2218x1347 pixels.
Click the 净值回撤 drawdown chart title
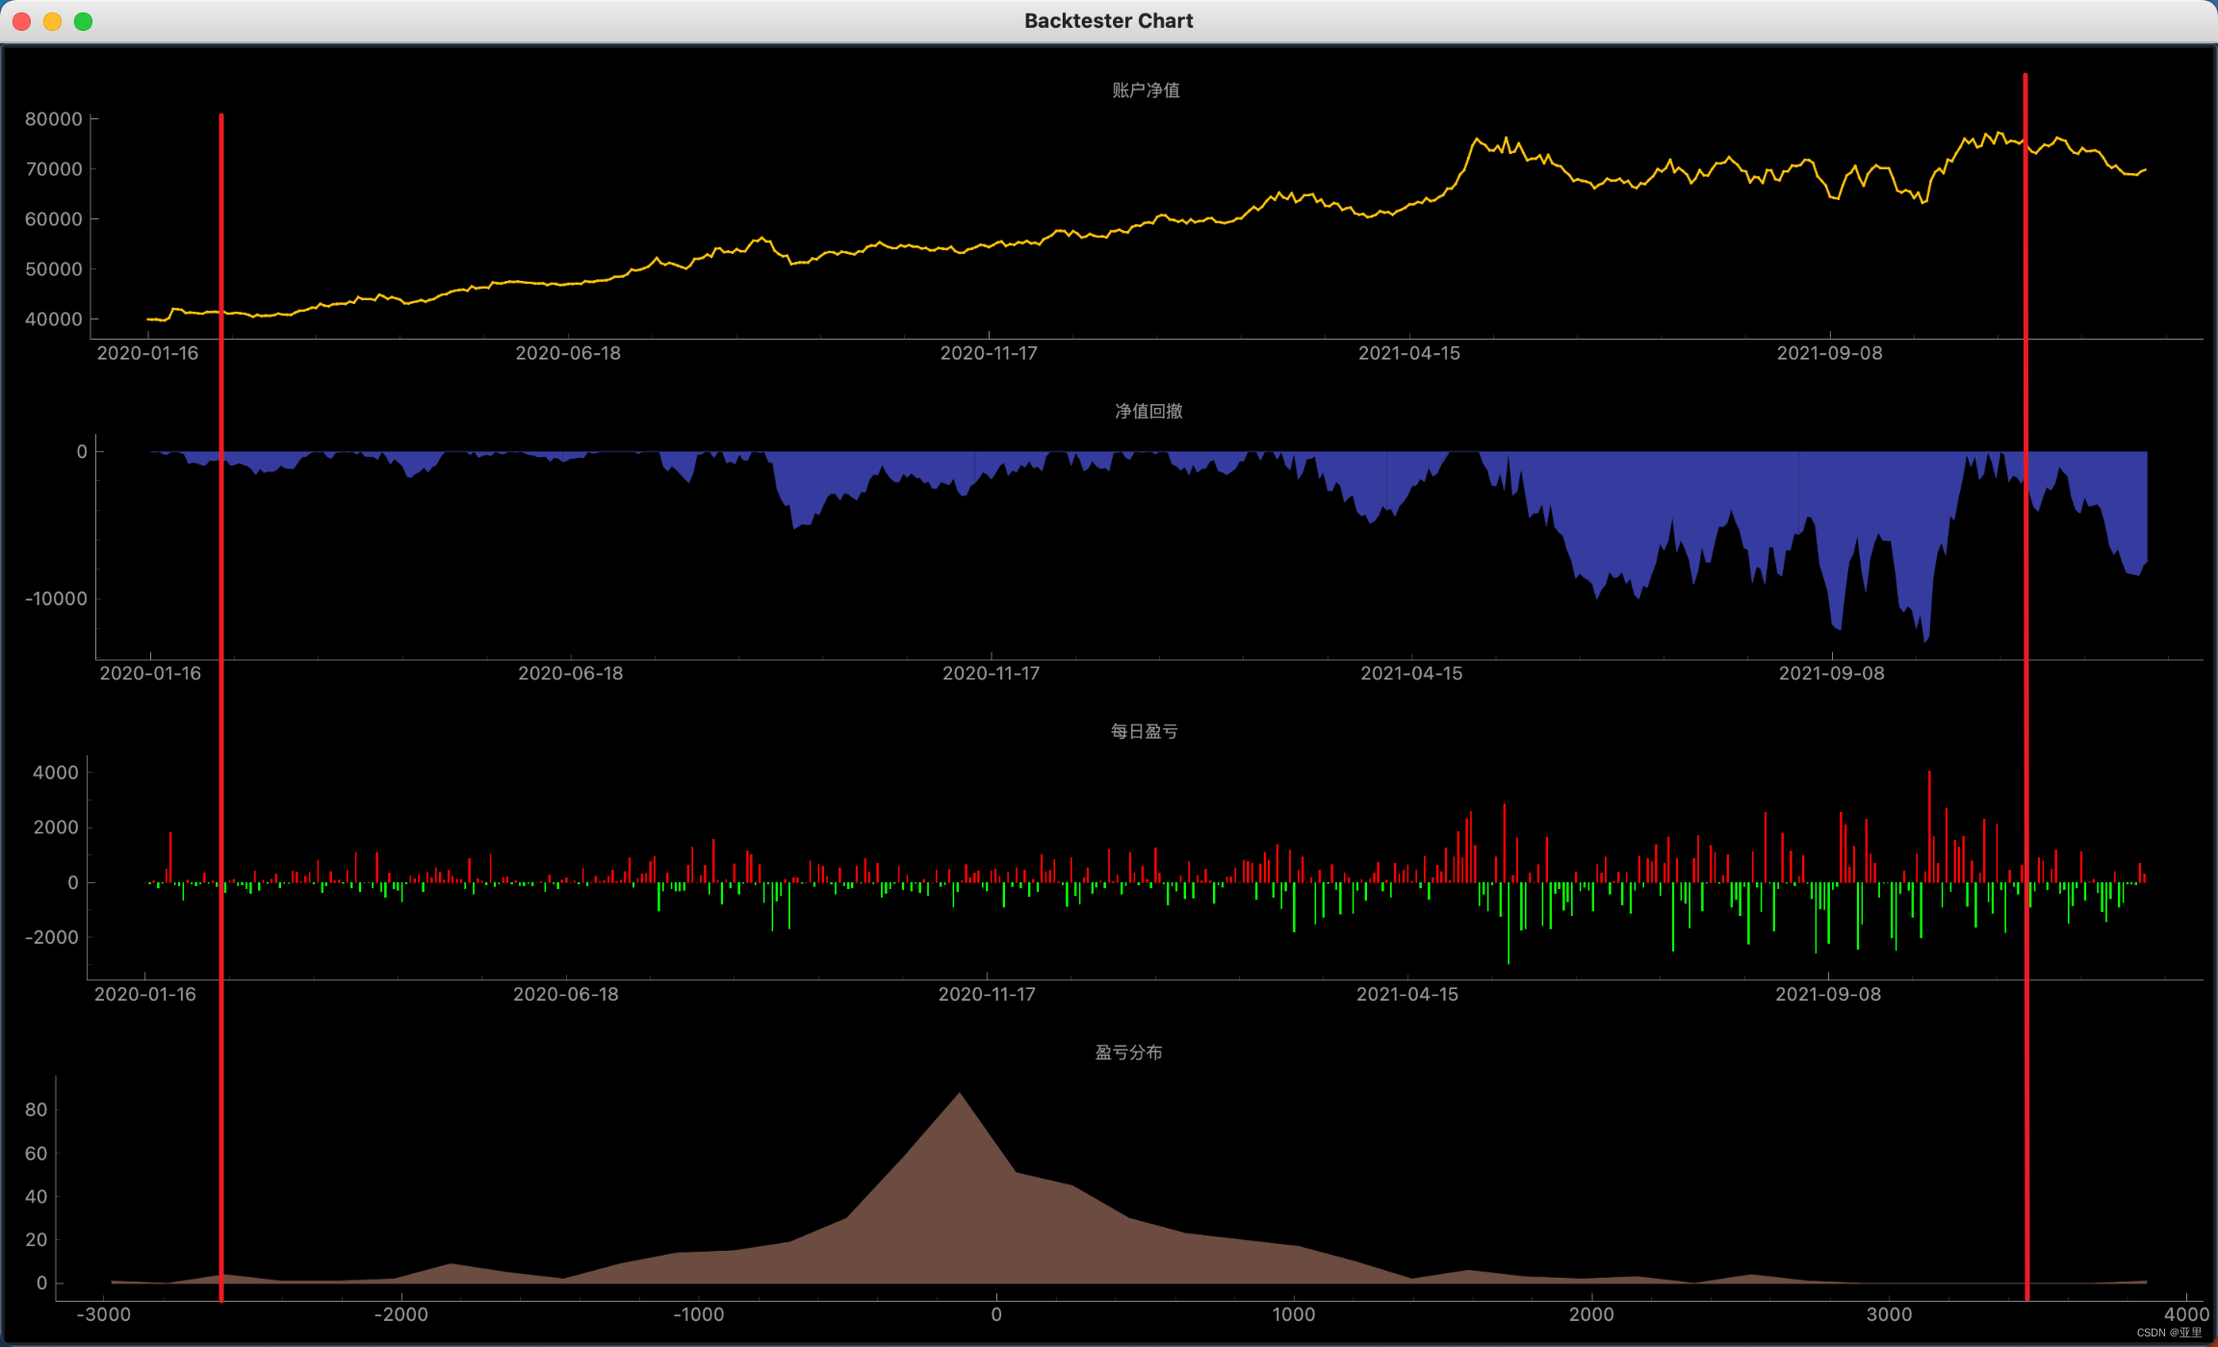pyautogui.click(x=1148, y=411)
